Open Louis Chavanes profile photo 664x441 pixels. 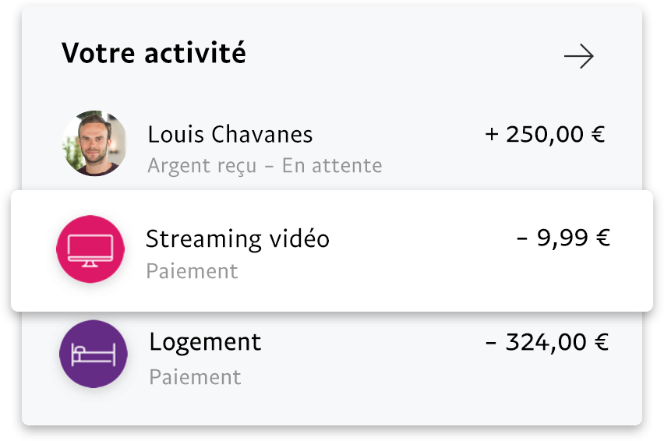click(94, 143)
